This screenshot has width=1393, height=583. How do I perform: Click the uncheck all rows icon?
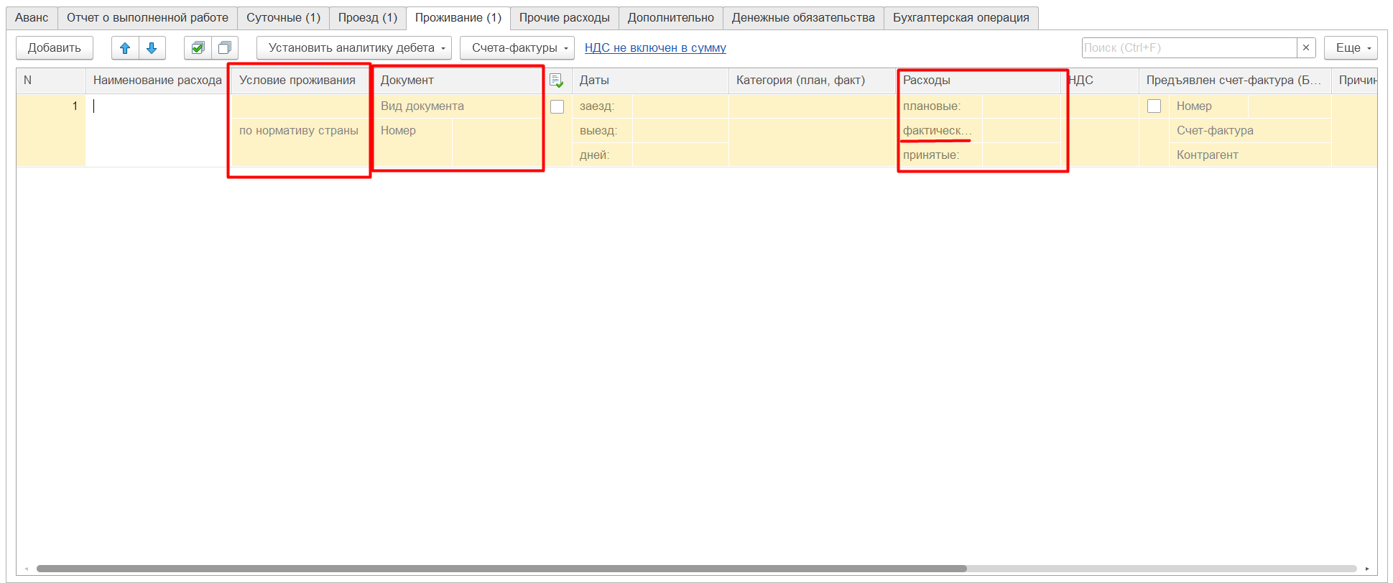pos(225,48)
